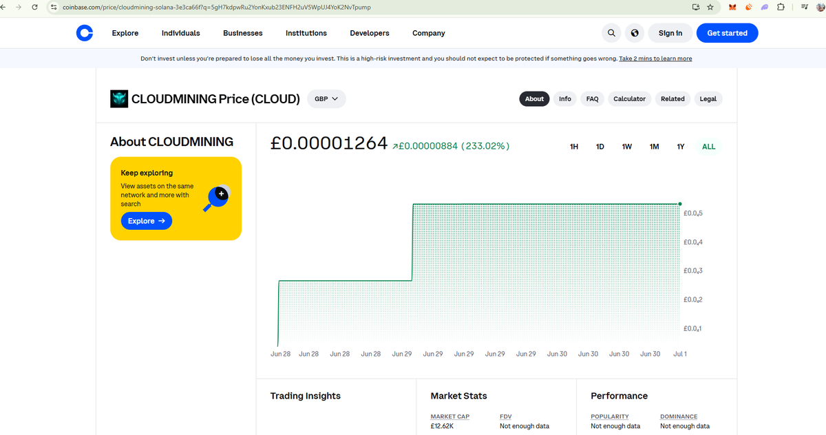Click the £0.00001264 price value
This screenshot has height=435, width=826.
click(329, 143)
